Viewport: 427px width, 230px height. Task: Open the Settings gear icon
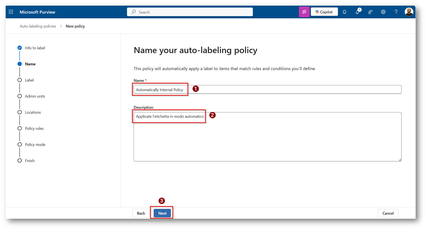[x=383, y=12]
